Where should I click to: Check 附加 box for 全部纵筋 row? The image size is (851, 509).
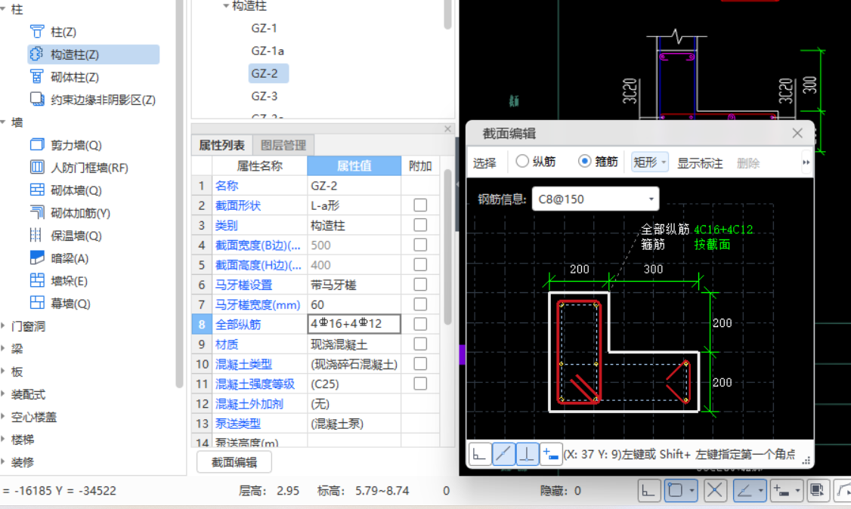click(x=420, y=324)
